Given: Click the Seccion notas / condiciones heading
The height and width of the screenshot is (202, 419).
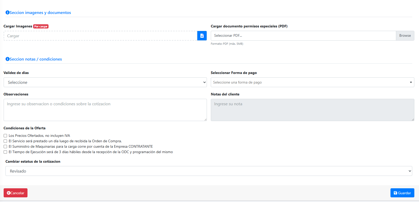Looking at the screenshot, I should click(36, 59).
